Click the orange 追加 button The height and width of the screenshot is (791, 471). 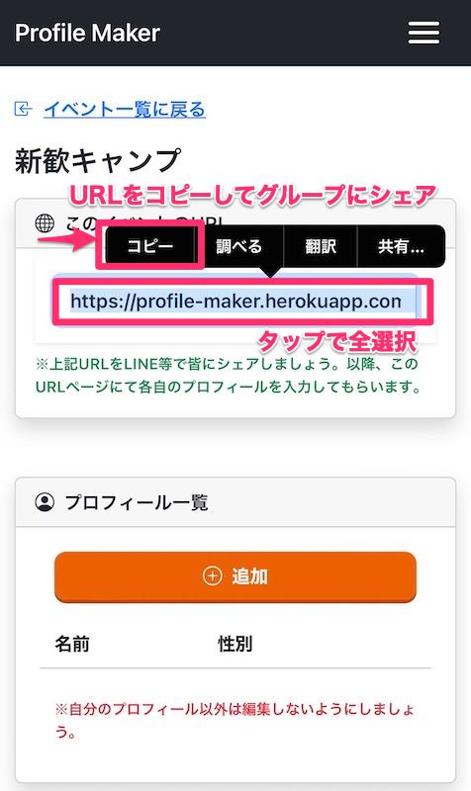[x=235, y=576]
